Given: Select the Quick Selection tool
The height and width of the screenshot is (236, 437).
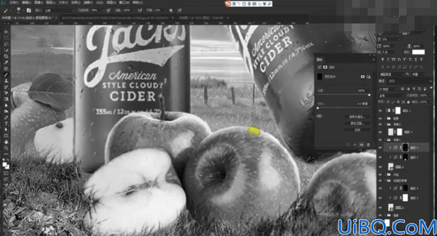Looking at the screenshot, I should (x=6, y=50).
